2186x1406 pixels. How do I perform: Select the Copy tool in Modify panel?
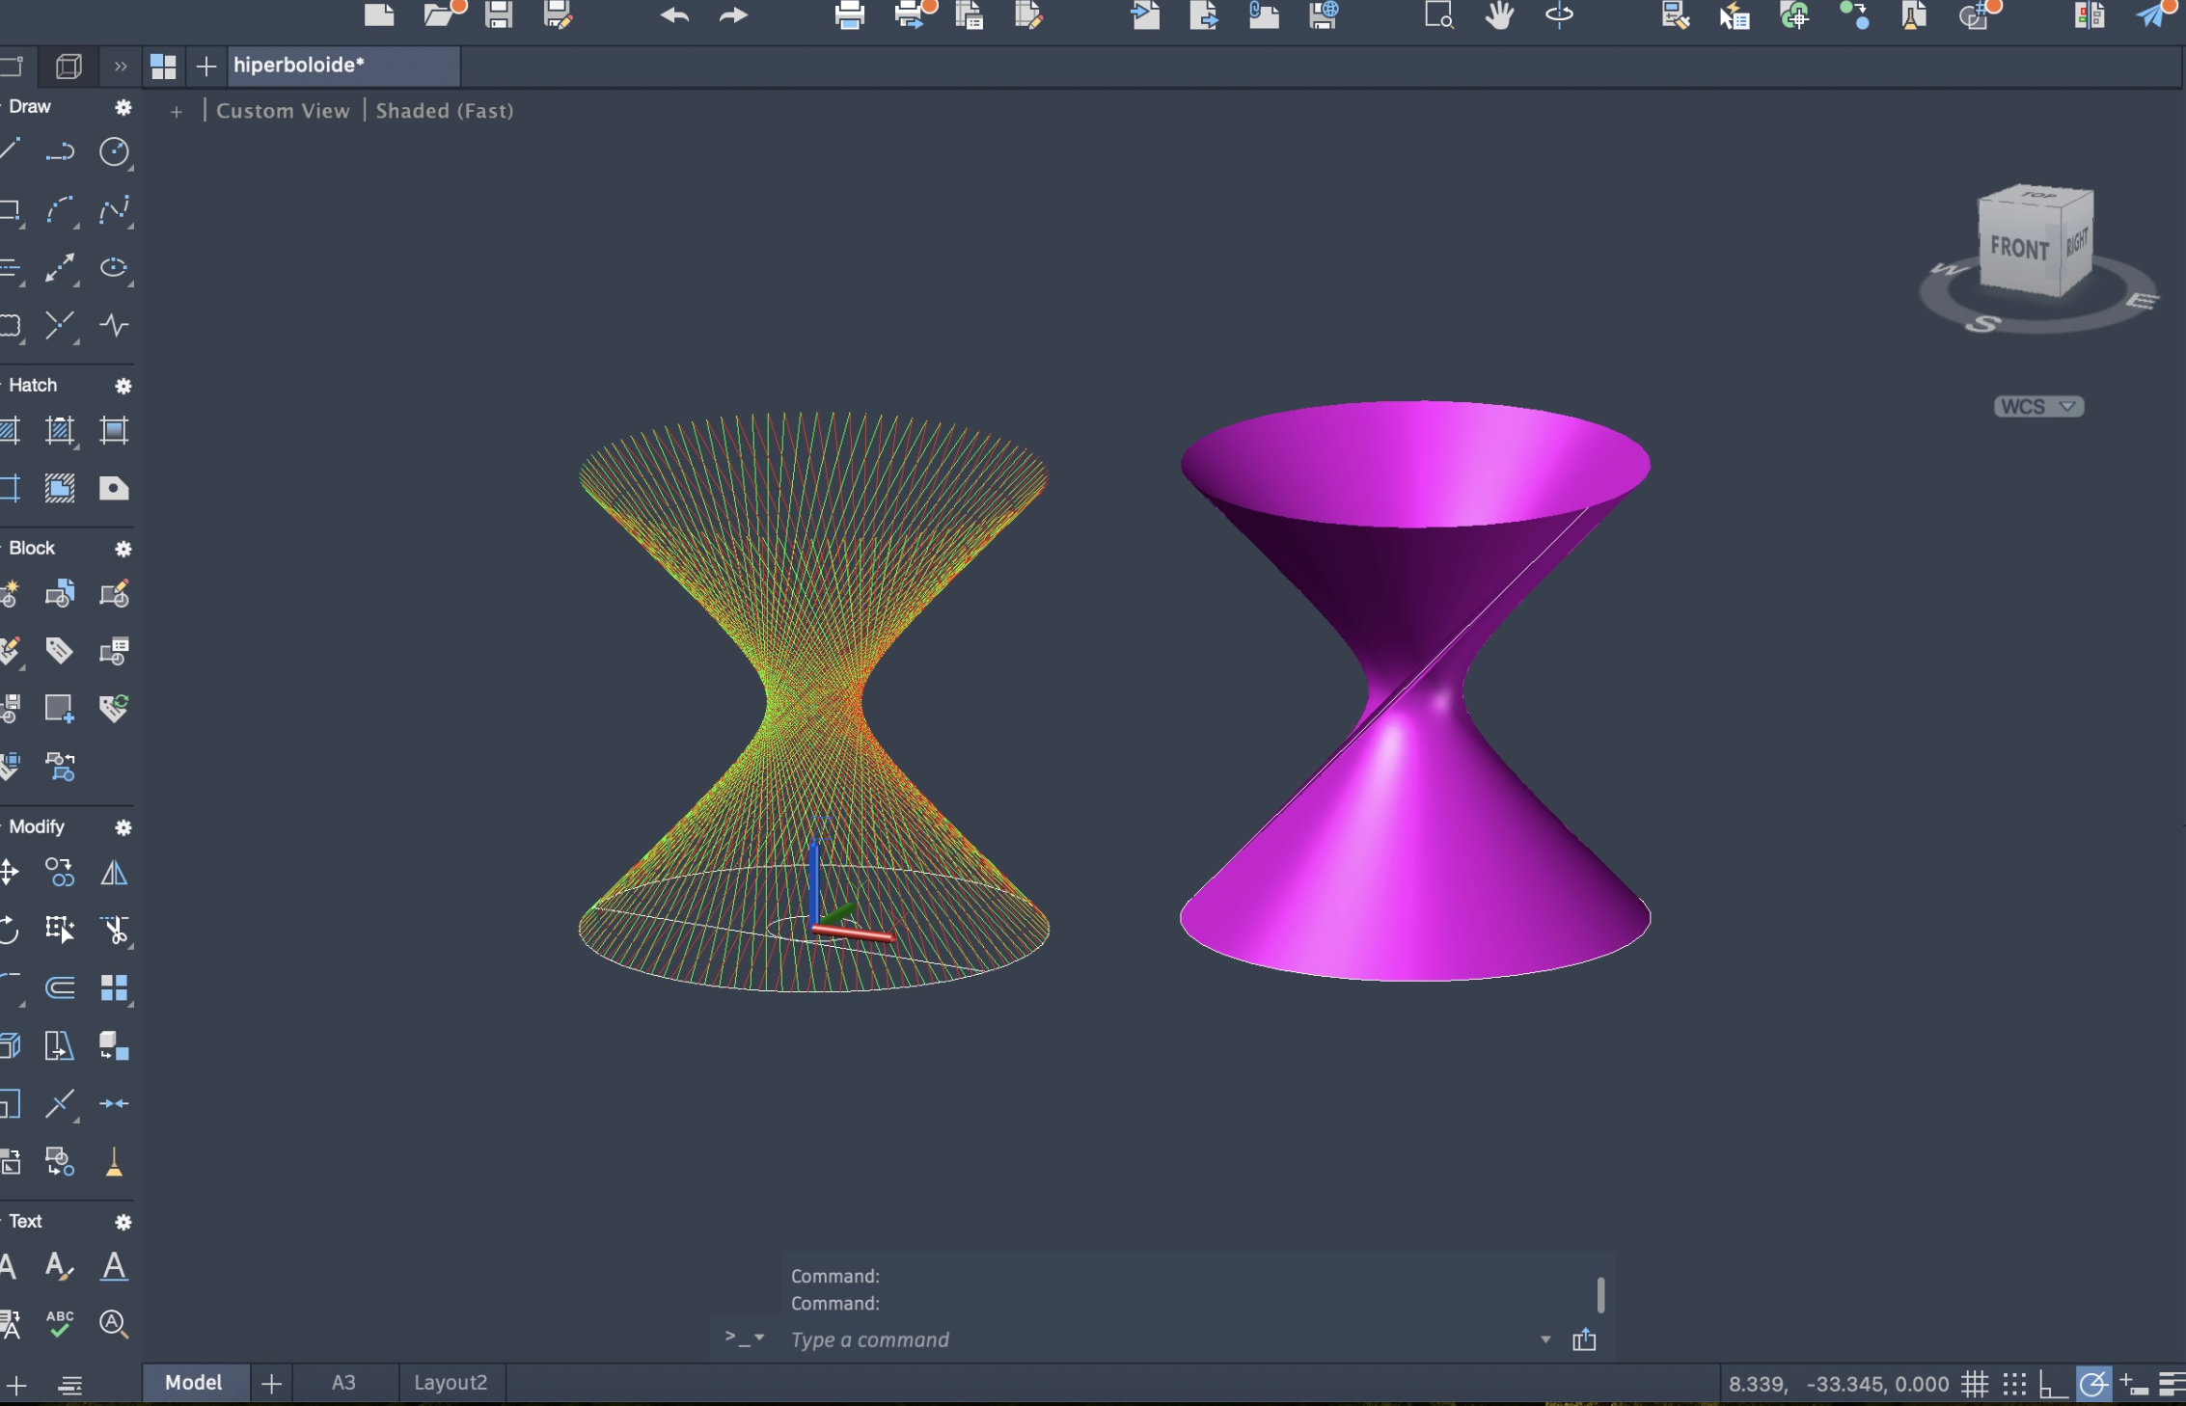pos(59,874)
